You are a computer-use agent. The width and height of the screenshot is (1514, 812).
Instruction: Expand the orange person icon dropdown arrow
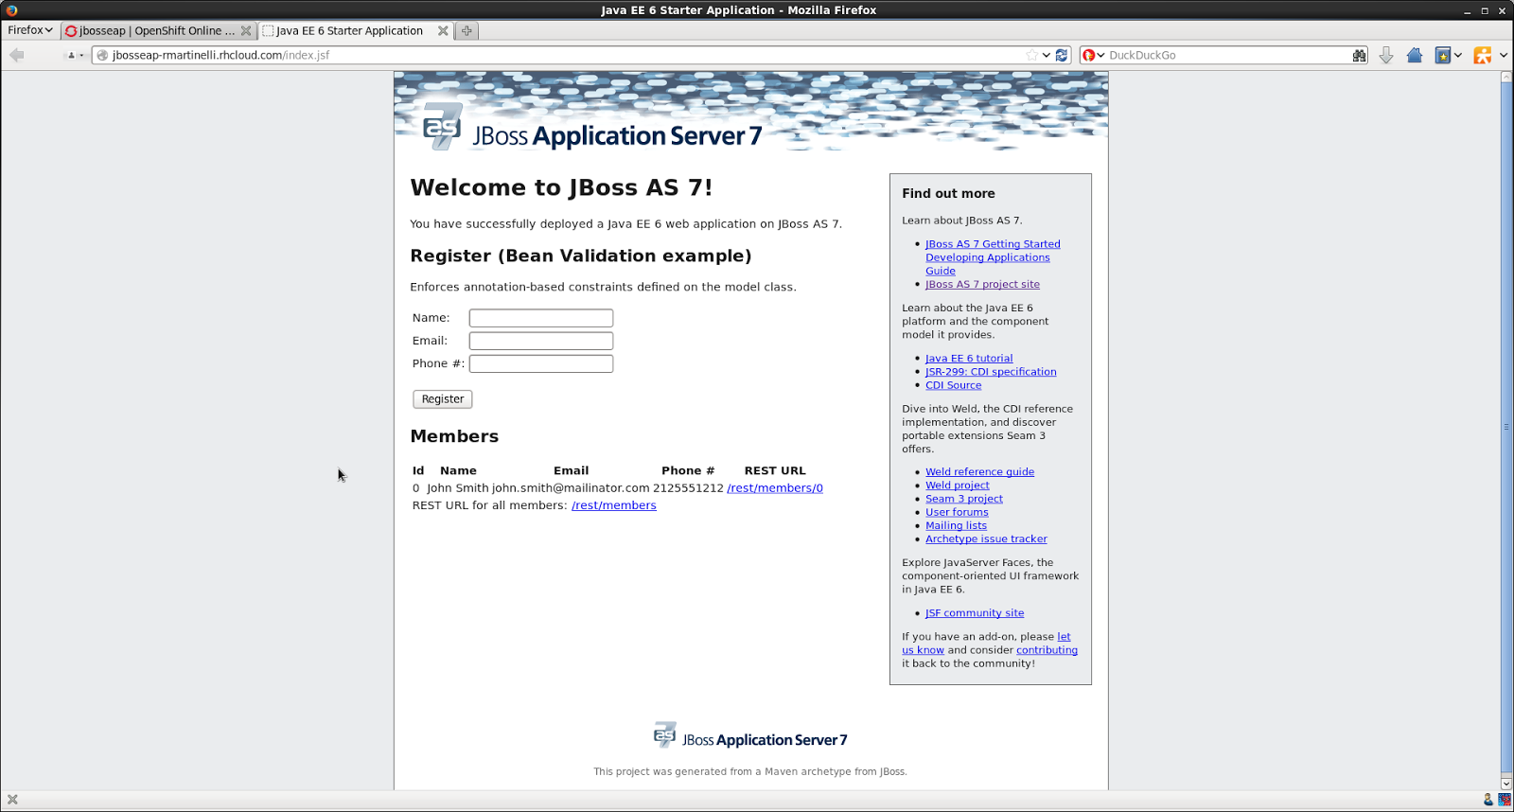[1504, 55]
